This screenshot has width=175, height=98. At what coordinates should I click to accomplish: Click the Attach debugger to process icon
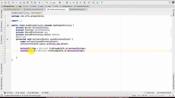point(77,2)
